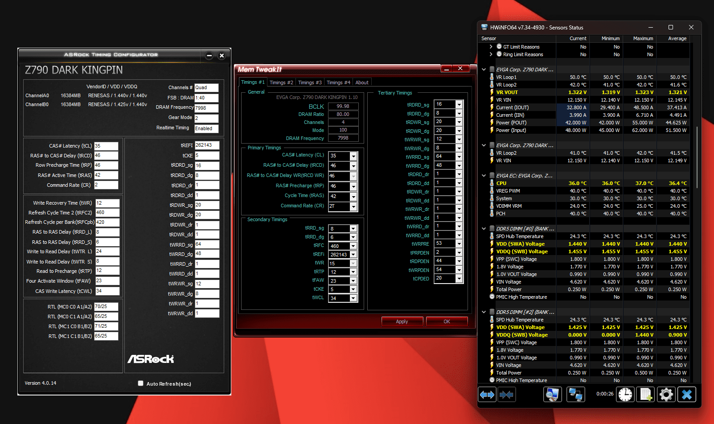Open HWiNFO summary monitor-with-magnifier icon

[x=553, y=395]
